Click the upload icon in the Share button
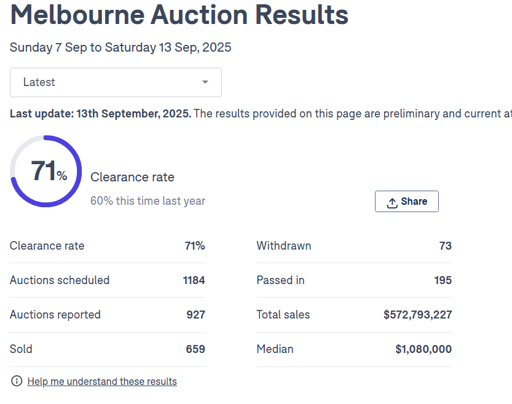Viewport: 512px width, 404px height. pyautogui.click(x=392, y=202)
